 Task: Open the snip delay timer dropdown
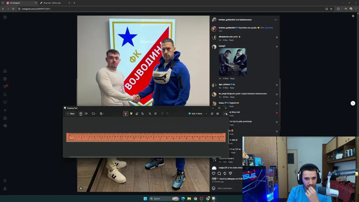click(x=102, y=114)
